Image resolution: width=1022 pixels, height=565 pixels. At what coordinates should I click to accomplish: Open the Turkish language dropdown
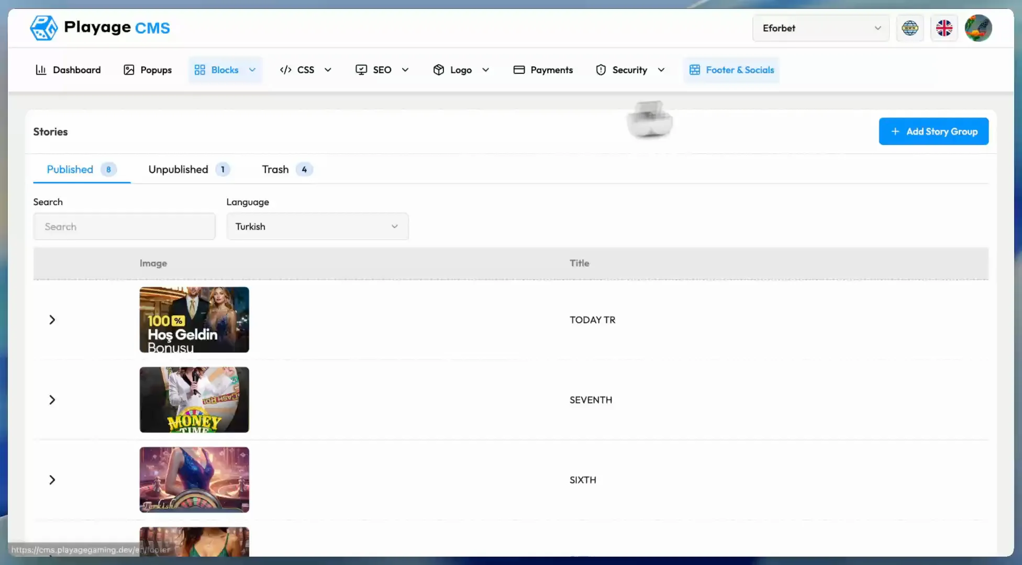317,227
